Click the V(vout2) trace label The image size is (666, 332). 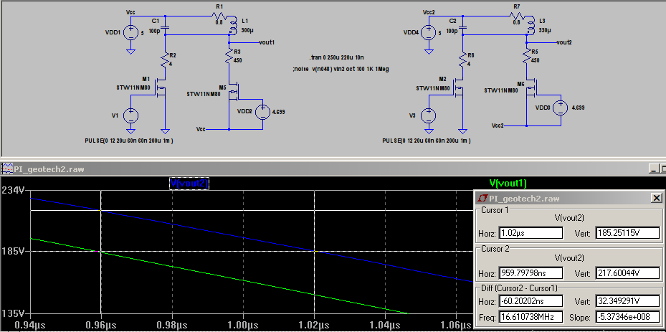(189, 184)
